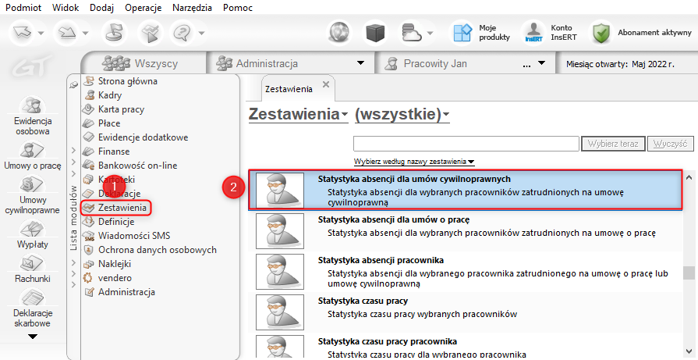Open Rachunki sidebar shortcut
Viewport: 698px width, 360px height.
(x=33, y=269)
